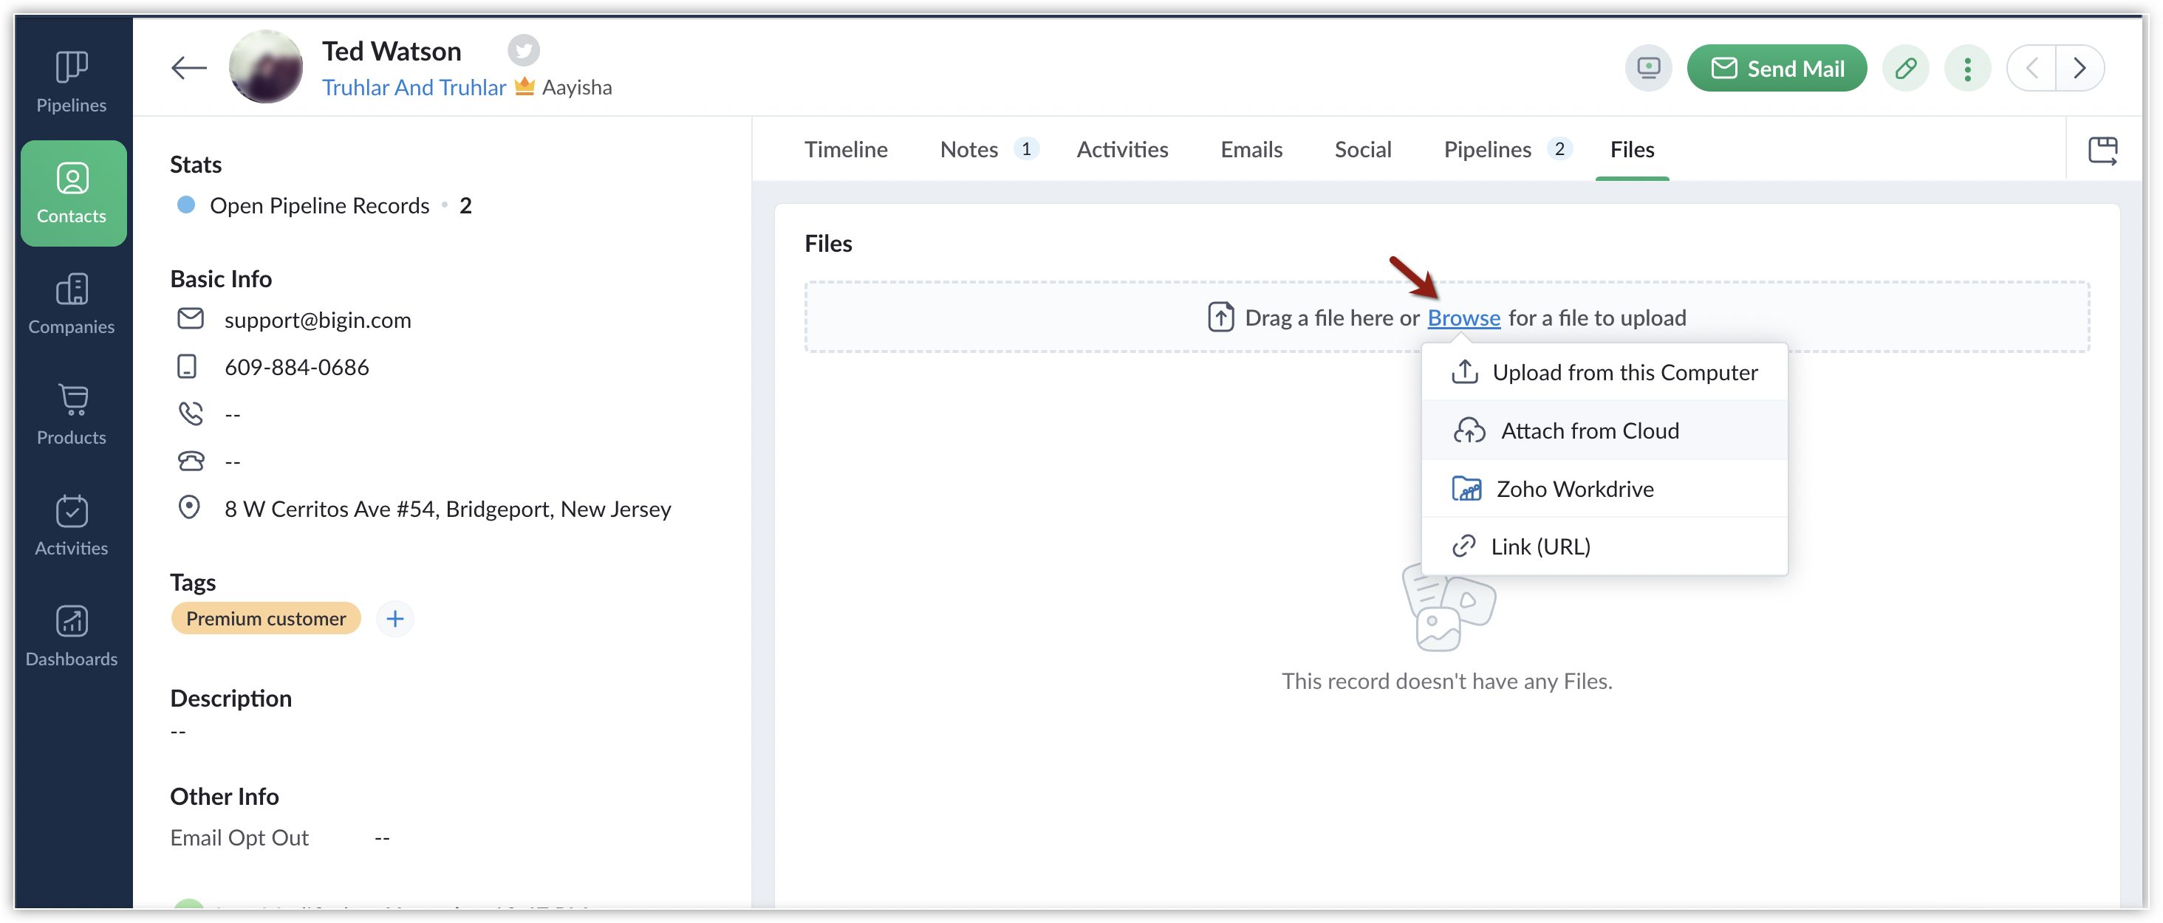The image size is (2163, 923).
Task: Select Attach from Cloud option
Action: coord(1589,430)
